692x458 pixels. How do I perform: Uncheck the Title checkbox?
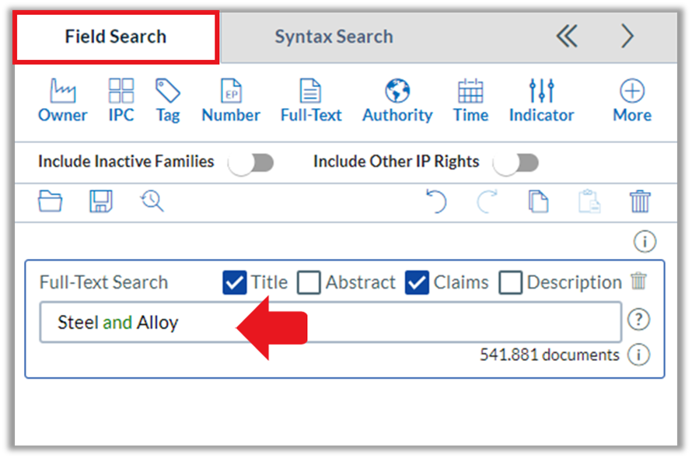click(234, 282)
